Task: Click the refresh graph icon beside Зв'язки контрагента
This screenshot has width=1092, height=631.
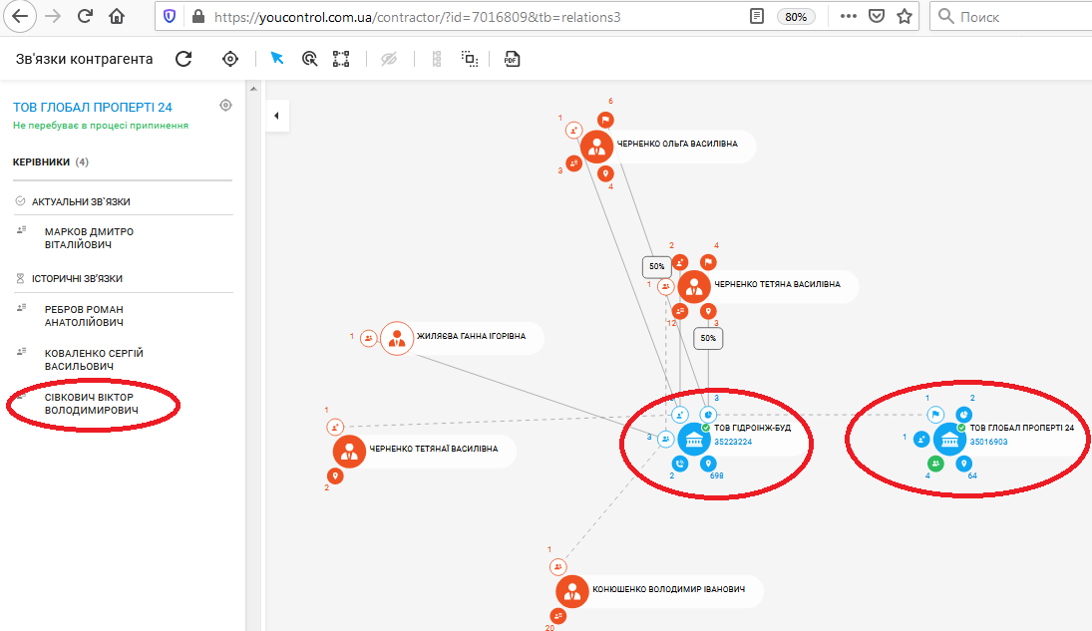Action: 183,59
